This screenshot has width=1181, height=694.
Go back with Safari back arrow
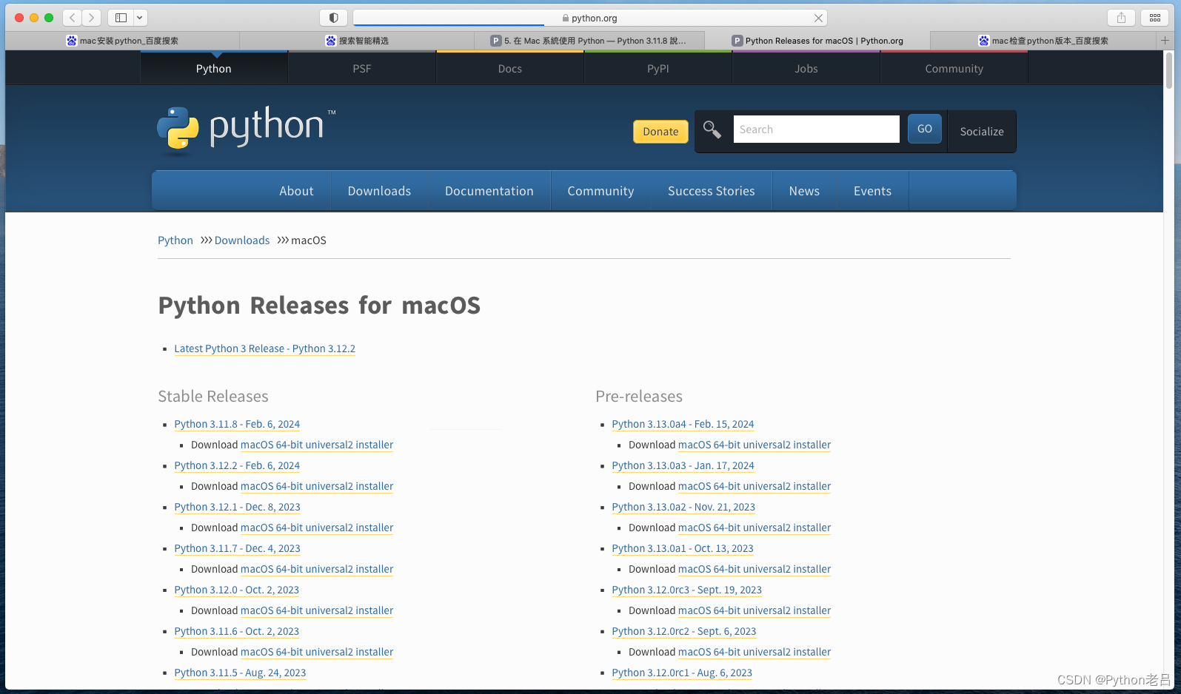pos(73,18)
